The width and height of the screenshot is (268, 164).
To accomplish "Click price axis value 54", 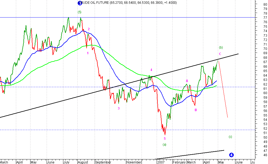I will tap(265, 119).
